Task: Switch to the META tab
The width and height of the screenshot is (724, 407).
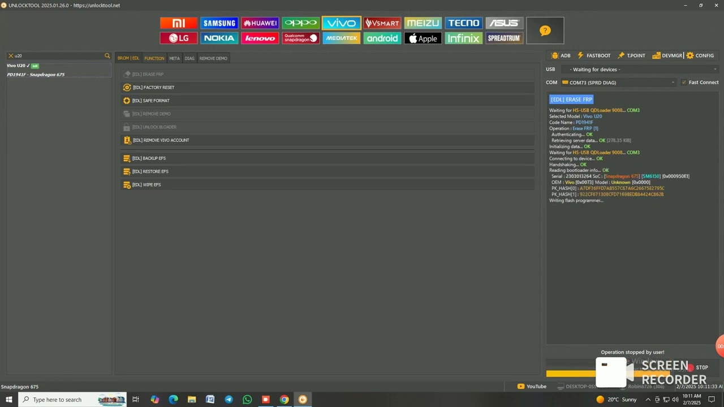Action: pyautogui.click(x=174, y=58)
